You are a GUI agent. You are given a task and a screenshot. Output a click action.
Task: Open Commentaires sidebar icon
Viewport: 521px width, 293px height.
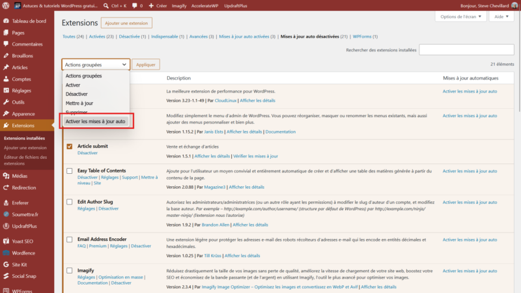tap(6, 44)
